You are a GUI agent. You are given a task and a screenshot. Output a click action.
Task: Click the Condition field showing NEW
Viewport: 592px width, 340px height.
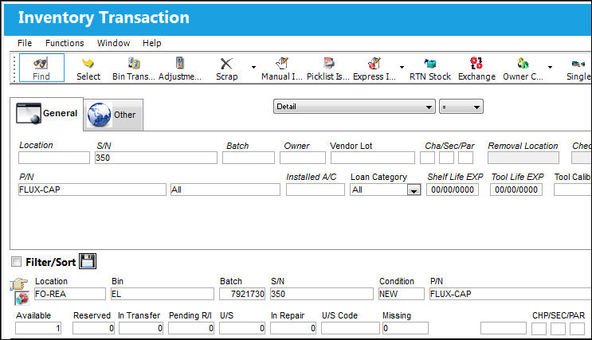(402, 294)
